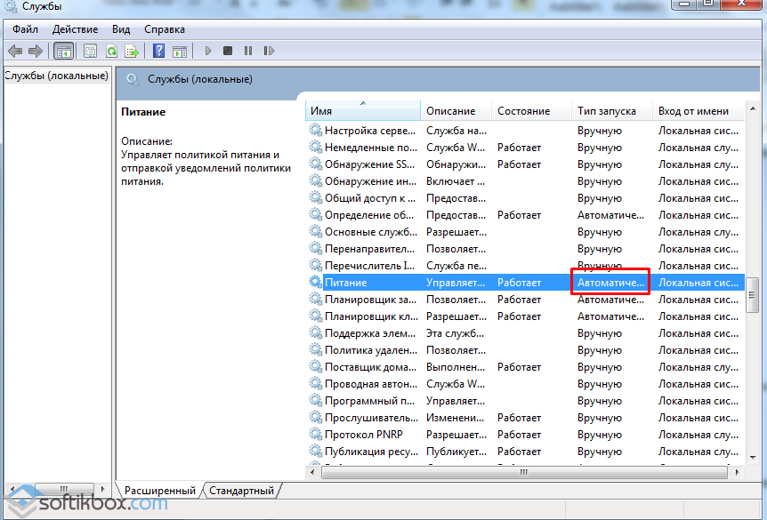Sort by Тип запуска column header
Image resolution: width=767 pixels, height=520 pixels.
point(610,111)
